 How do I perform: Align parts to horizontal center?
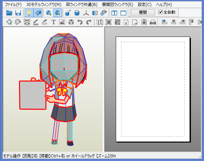(x=173, y=22)
